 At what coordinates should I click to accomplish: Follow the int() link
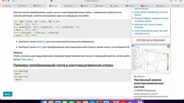pyautogui.click(x=39, y=47)
